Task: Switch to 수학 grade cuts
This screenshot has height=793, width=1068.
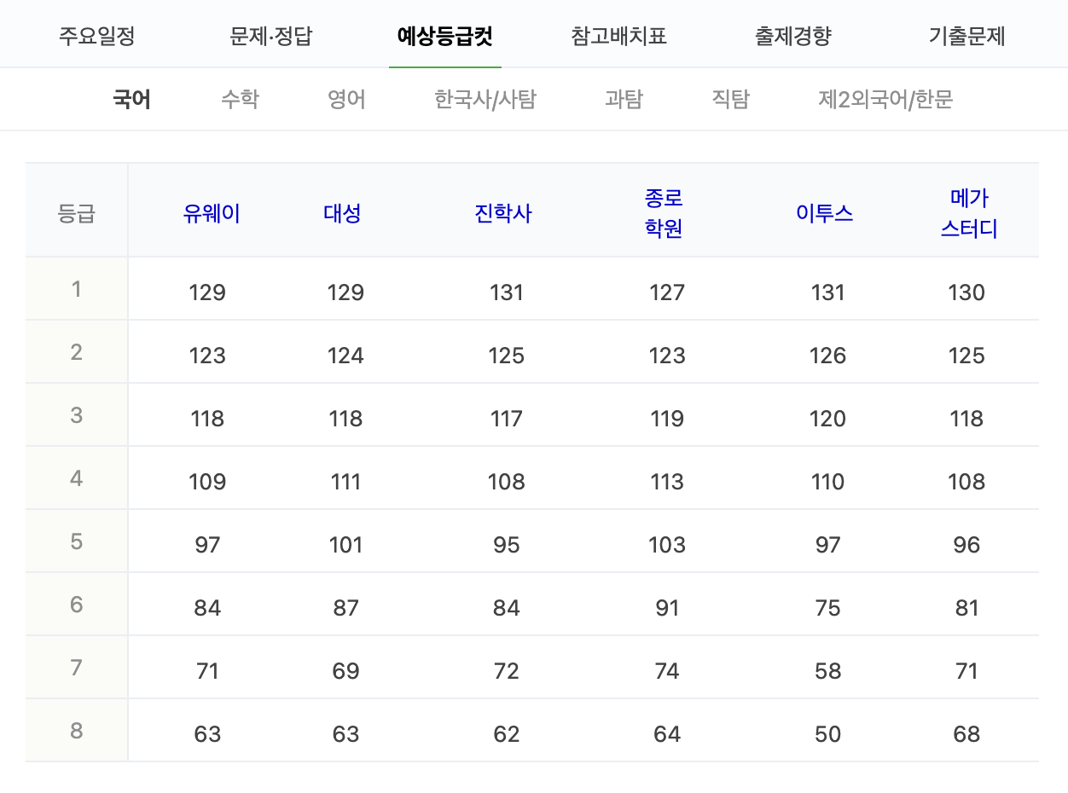Action: pyautogui.click(x=239, y=99)
